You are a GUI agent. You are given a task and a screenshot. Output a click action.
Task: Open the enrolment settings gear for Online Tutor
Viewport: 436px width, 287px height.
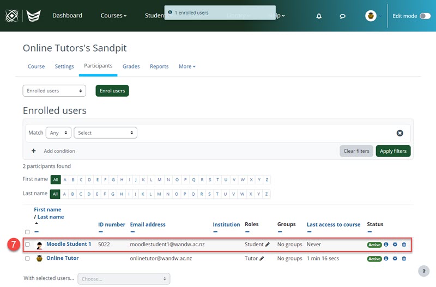pyautogui.click(x=395, y=258)
